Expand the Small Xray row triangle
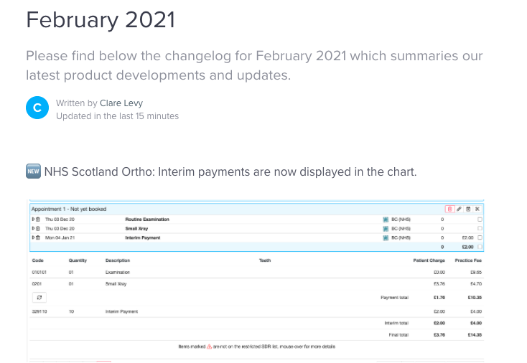 32,228
